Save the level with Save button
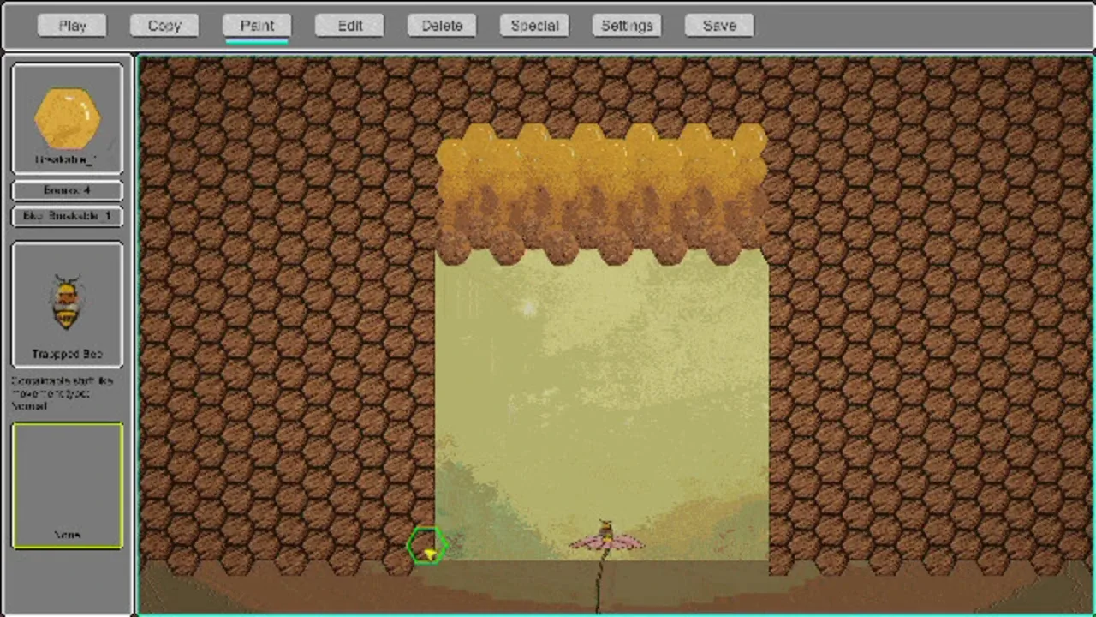Viewport: 1096px width, 617px height. click(x=719, y=26)
